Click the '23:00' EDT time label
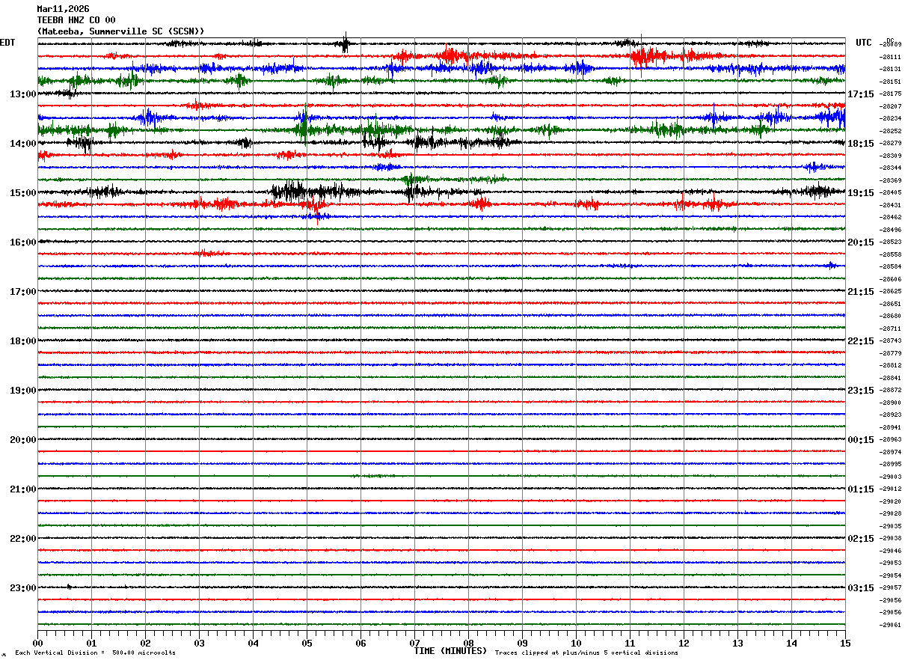The width and height of the screenshot is (905, 663). point(23,588)
